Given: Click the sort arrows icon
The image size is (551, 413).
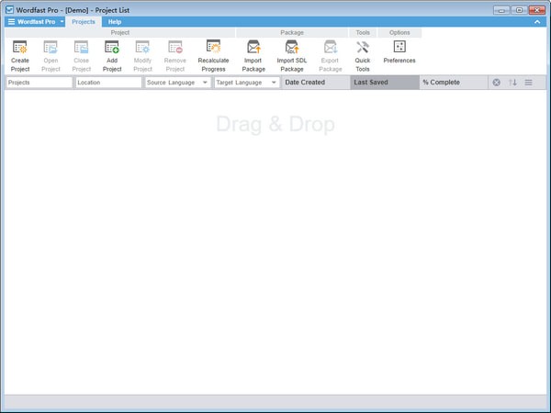Looking at the screenshot, I should click(512, 83).
